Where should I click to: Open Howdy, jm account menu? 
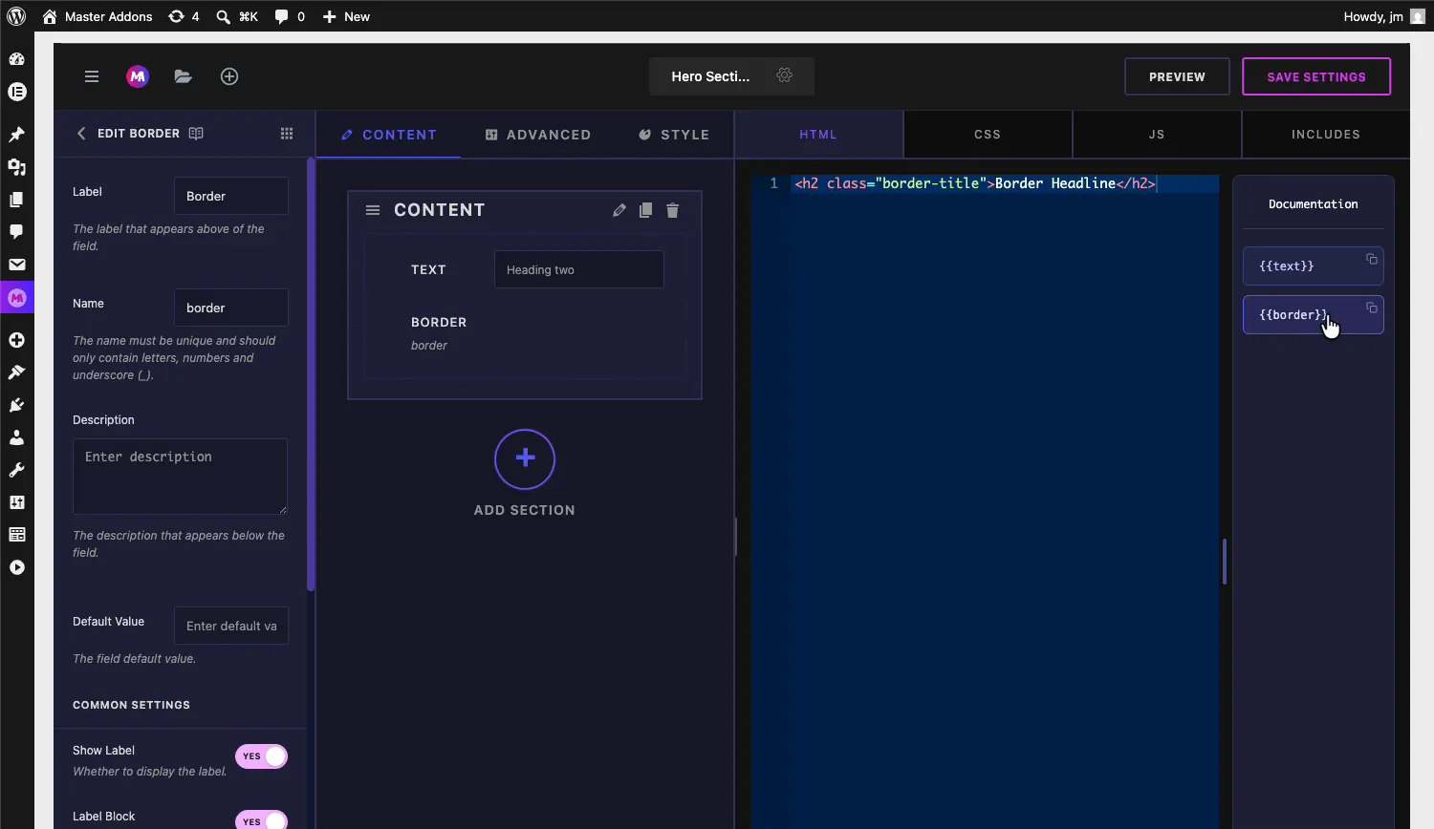coord(1384,16)
